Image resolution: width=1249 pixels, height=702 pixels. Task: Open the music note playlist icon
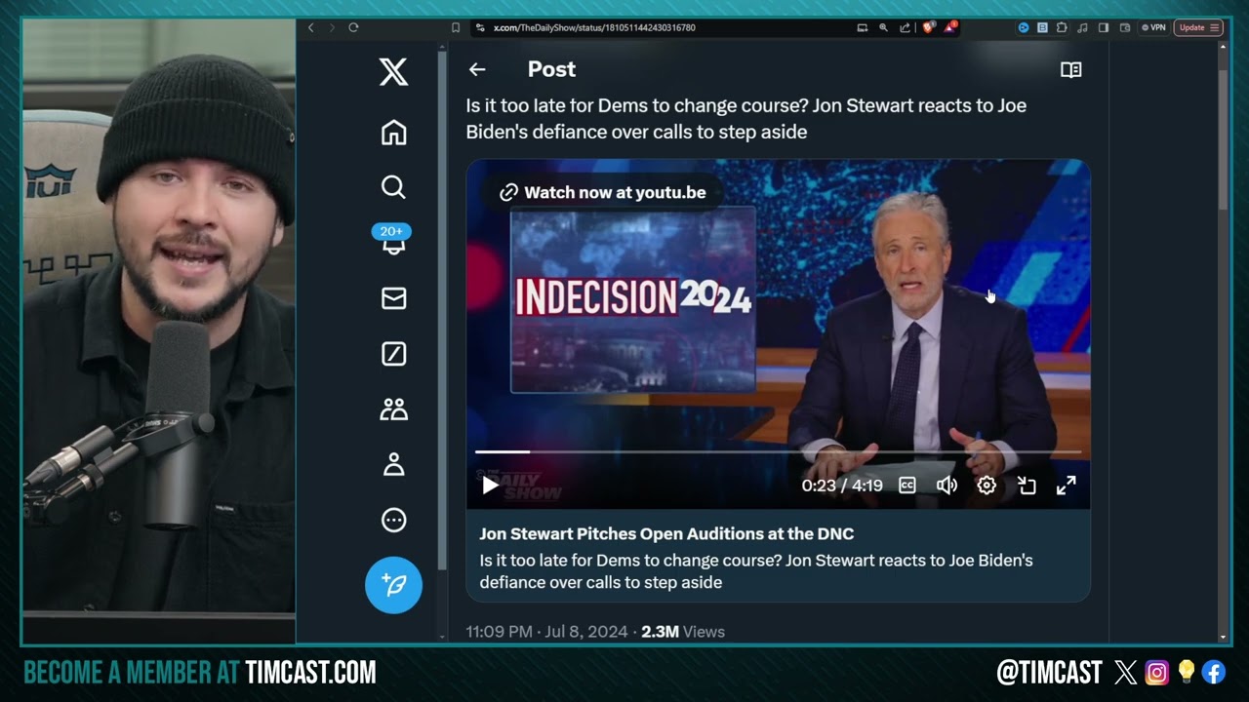click(1082, 27)
